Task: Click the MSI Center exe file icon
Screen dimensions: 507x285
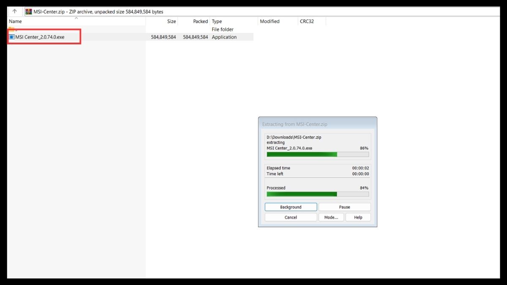Action: [12, 37]
